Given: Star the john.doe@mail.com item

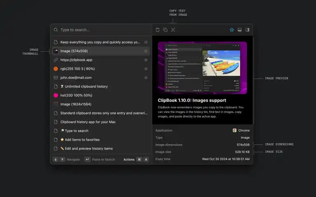Looking at the screenshot, I should coord(146,78).
